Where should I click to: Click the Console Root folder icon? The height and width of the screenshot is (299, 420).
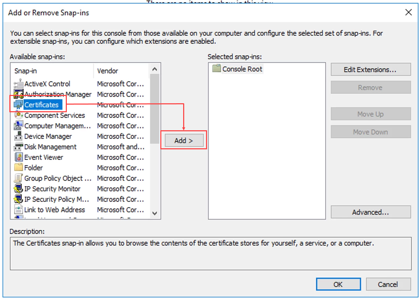(x=216, y=69)
